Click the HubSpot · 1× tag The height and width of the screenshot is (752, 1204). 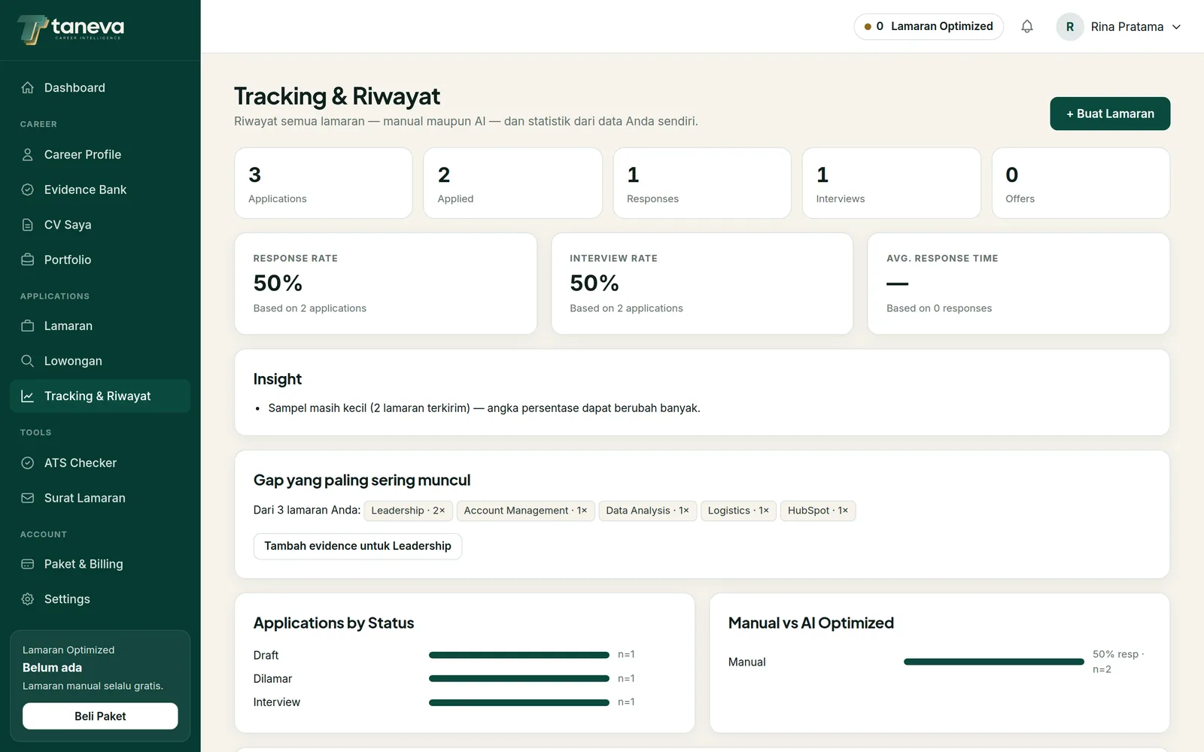coord(818,511)
